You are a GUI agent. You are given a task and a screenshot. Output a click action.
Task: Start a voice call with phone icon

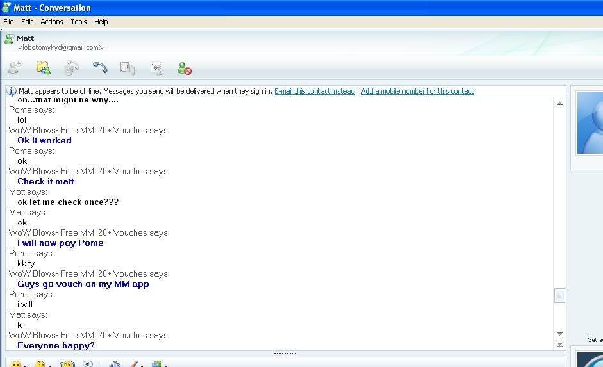[x=100, y=68]
